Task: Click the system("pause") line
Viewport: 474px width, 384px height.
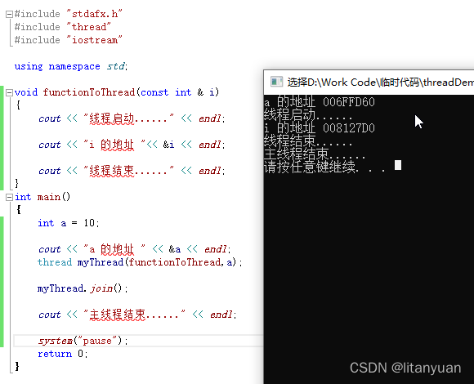Action: click(83, 341)
